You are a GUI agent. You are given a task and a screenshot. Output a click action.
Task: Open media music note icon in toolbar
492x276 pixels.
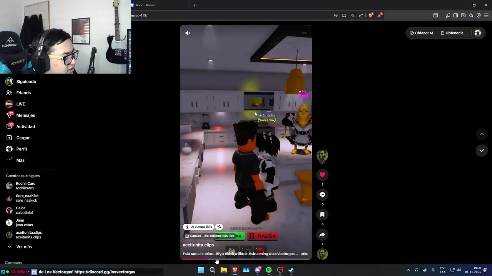pos(448,15)
